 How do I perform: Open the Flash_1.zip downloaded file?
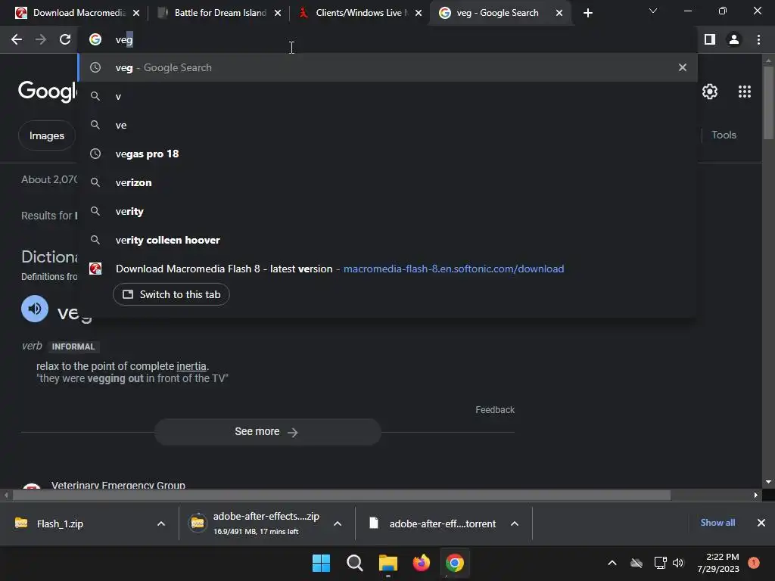(60, 524)
